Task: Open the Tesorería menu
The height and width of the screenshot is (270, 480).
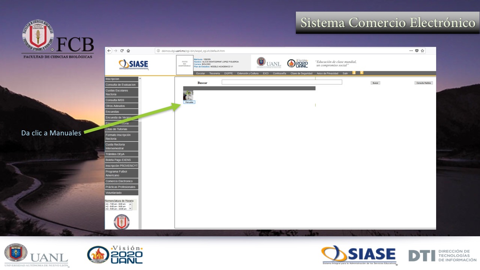Action: click(x=214, y=73)
